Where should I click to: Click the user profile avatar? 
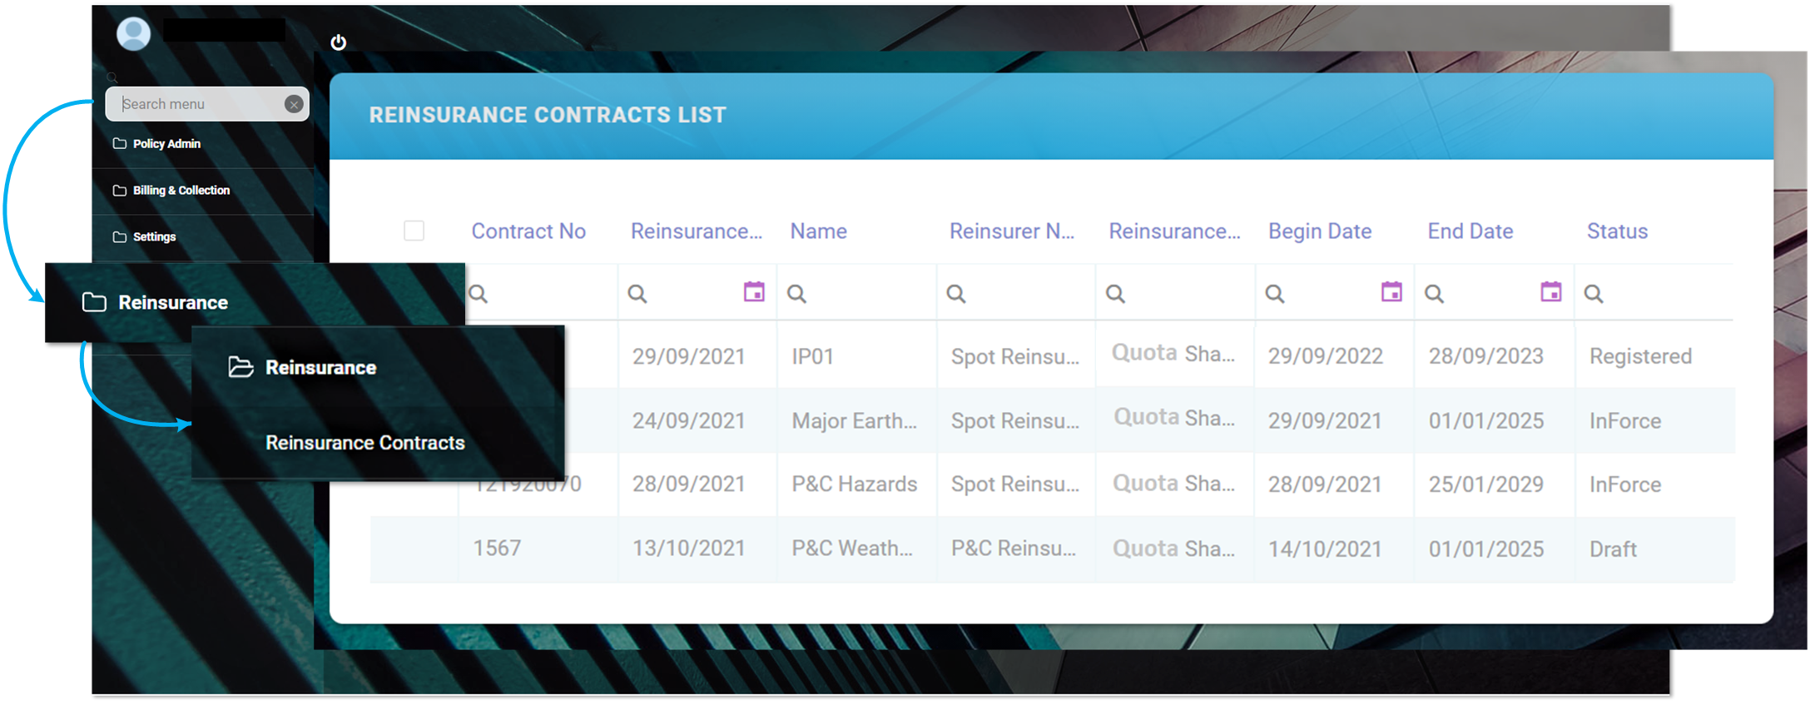point(133,34)
